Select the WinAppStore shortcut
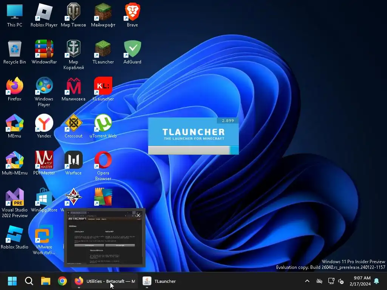Image resolution: width=387 pixels, height=290 pixels. pyautogui.click(x=44, y=200)
